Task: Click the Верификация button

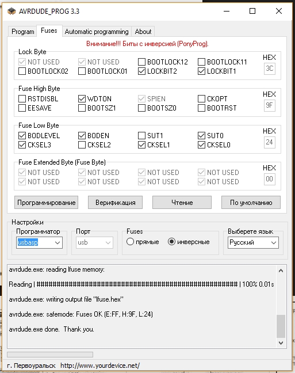Action: [115, 203]
